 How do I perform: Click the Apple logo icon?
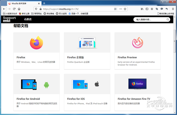tap(97, 84)
